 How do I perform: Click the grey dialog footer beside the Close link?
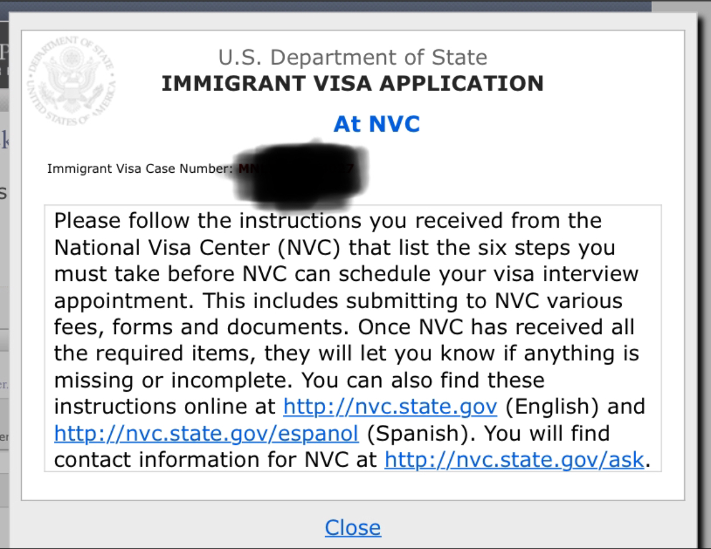pos(172,527)
